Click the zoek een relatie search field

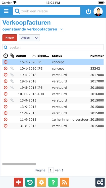click(47, 11)
